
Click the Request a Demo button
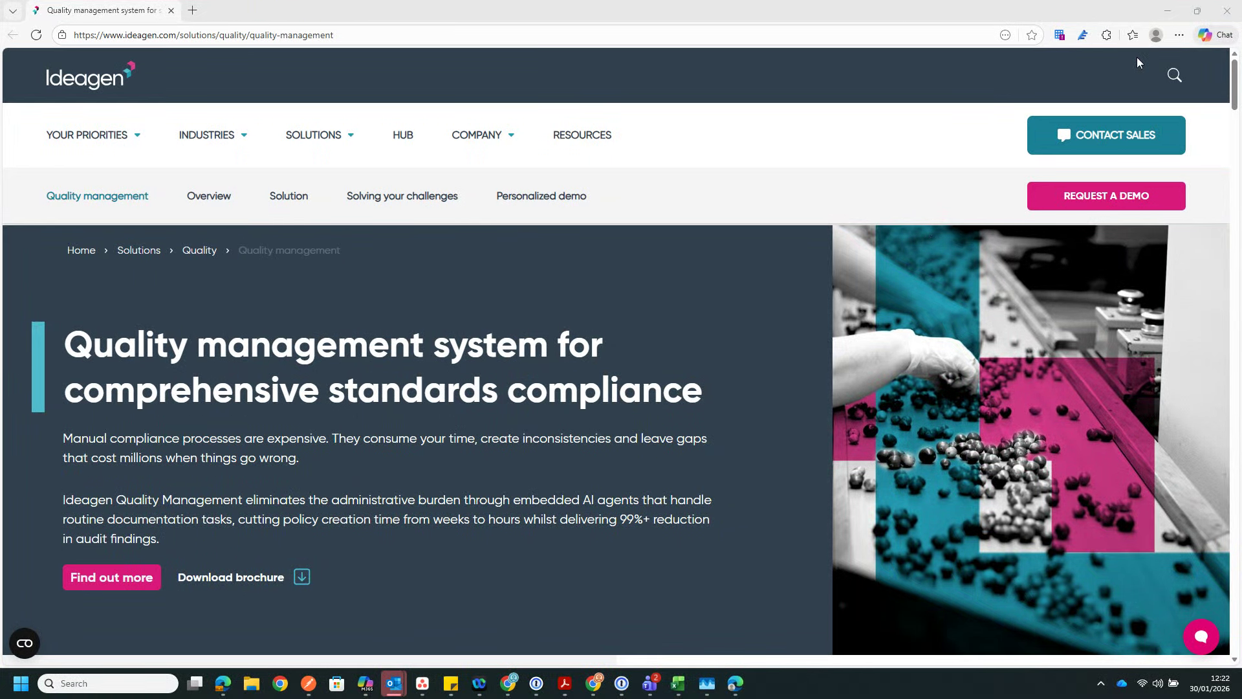pyautogui.click(x=1106, y=196)
